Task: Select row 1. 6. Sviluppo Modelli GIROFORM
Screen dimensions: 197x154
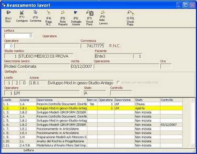Action: [x=92, y=125]
